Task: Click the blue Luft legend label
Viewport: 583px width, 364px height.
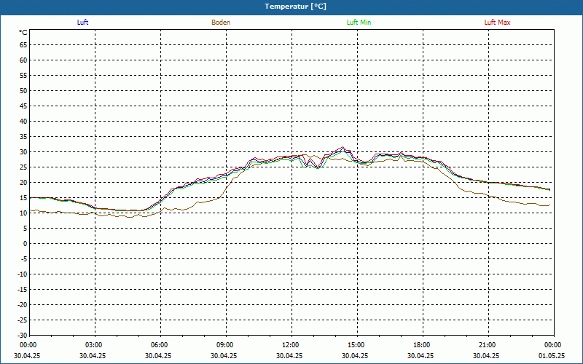Action: pyautogui.click(x=82, y=23)
